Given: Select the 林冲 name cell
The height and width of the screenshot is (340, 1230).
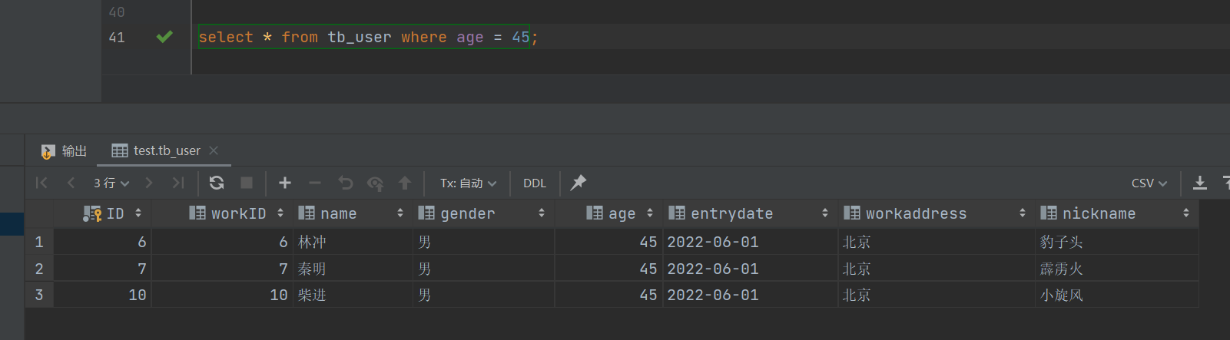Looking at the screenshot, I should (313, 243).
